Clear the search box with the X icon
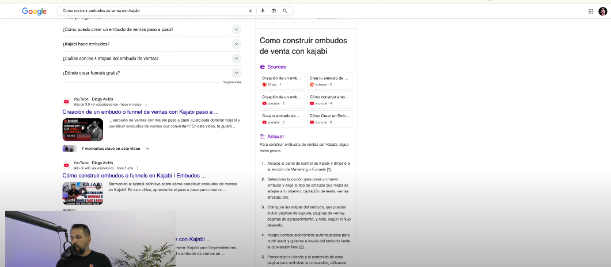Image resolution: width=611 pixels, height=267 pixels. (x=250, y=11)
